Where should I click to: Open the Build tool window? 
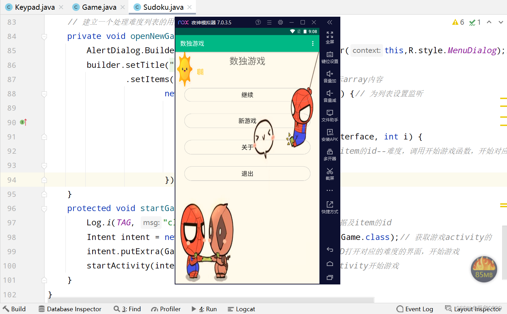(14, 309)
